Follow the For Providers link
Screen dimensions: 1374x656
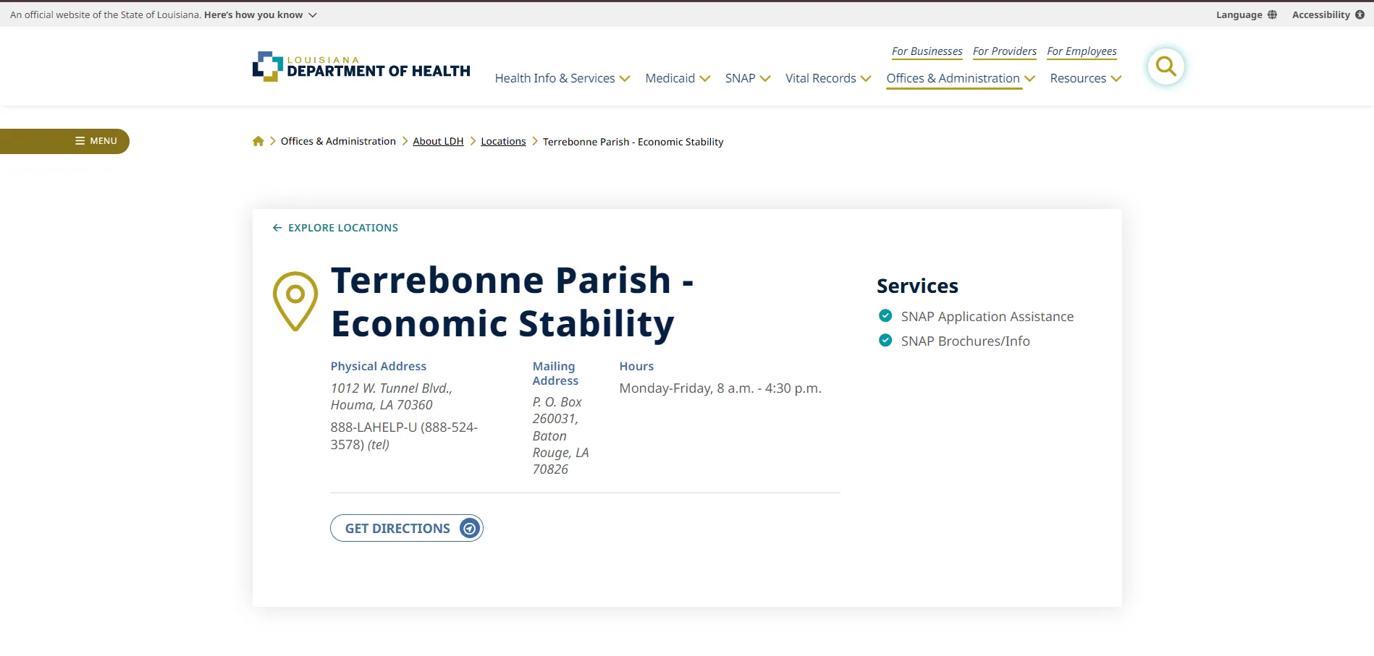(x=1005, y=51)
